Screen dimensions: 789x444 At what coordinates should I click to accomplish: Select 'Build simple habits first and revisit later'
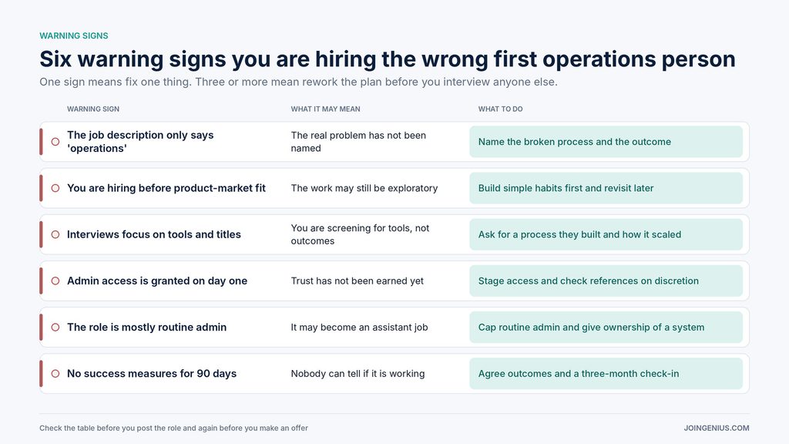pos(606,188)
